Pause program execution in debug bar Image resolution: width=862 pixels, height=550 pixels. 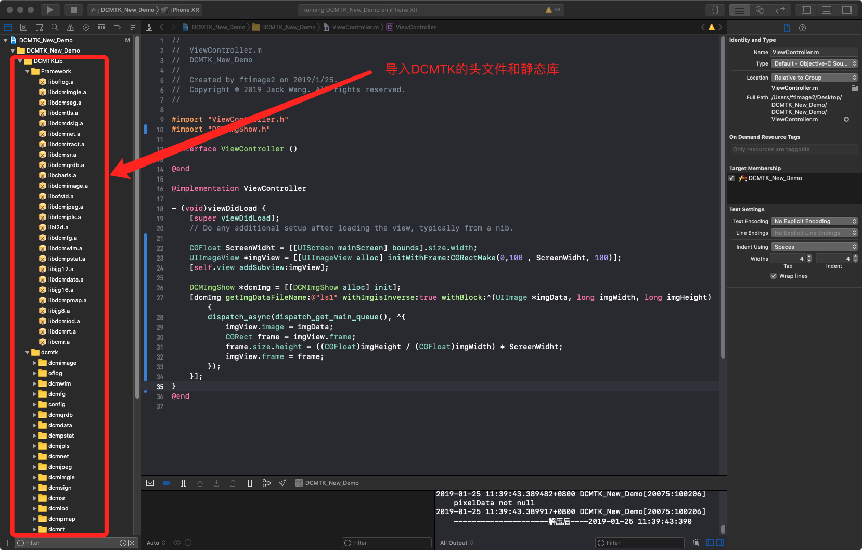(183, 483)
